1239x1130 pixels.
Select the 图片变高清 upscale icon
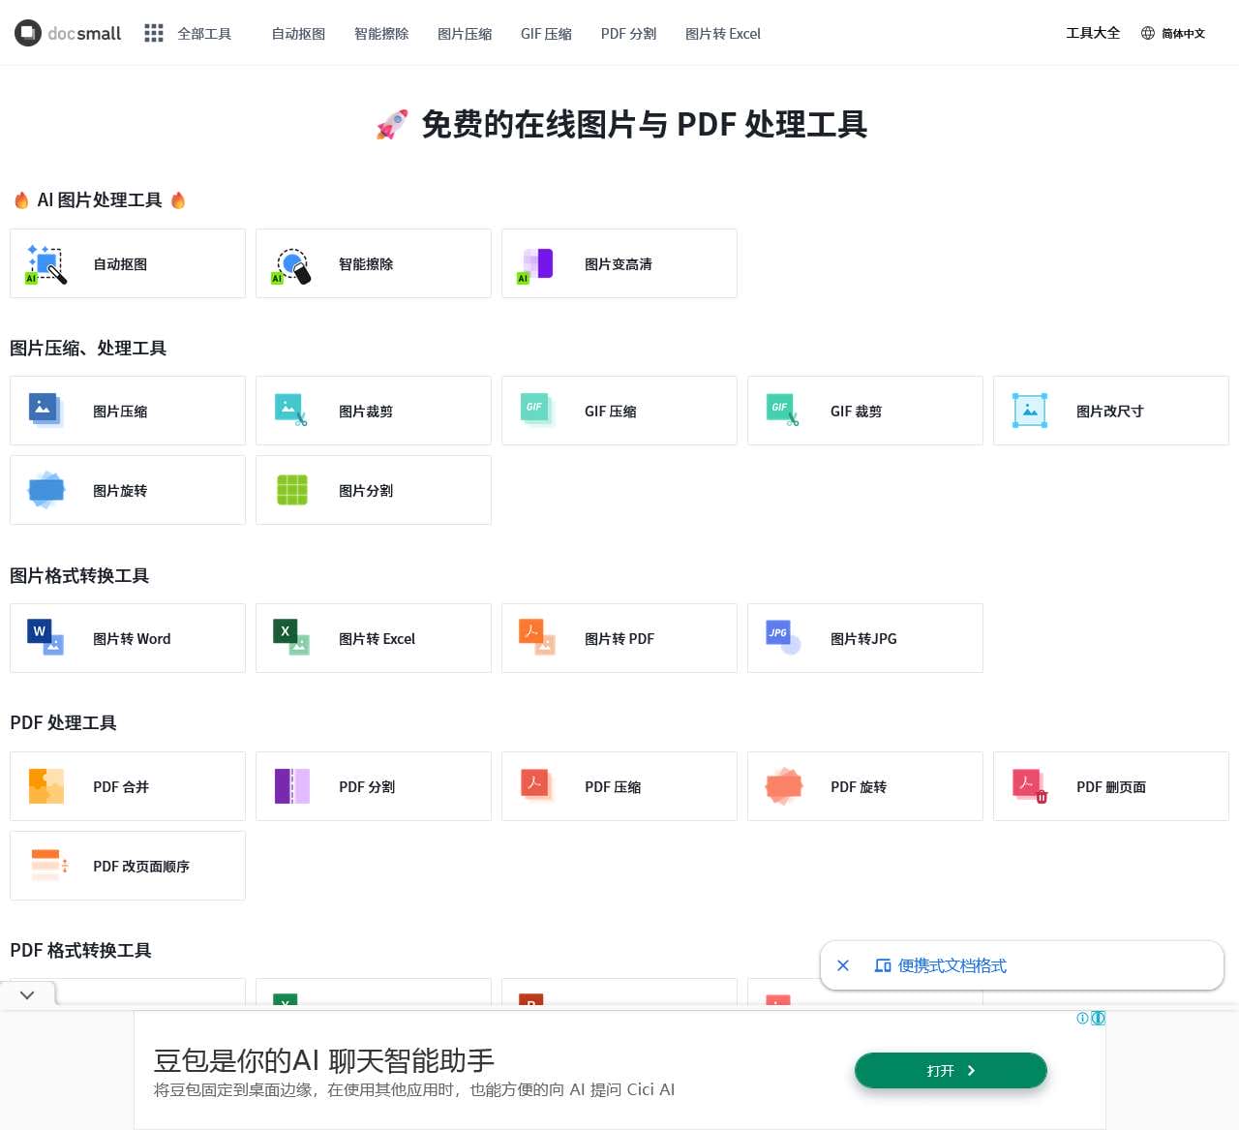click(537, 264)
